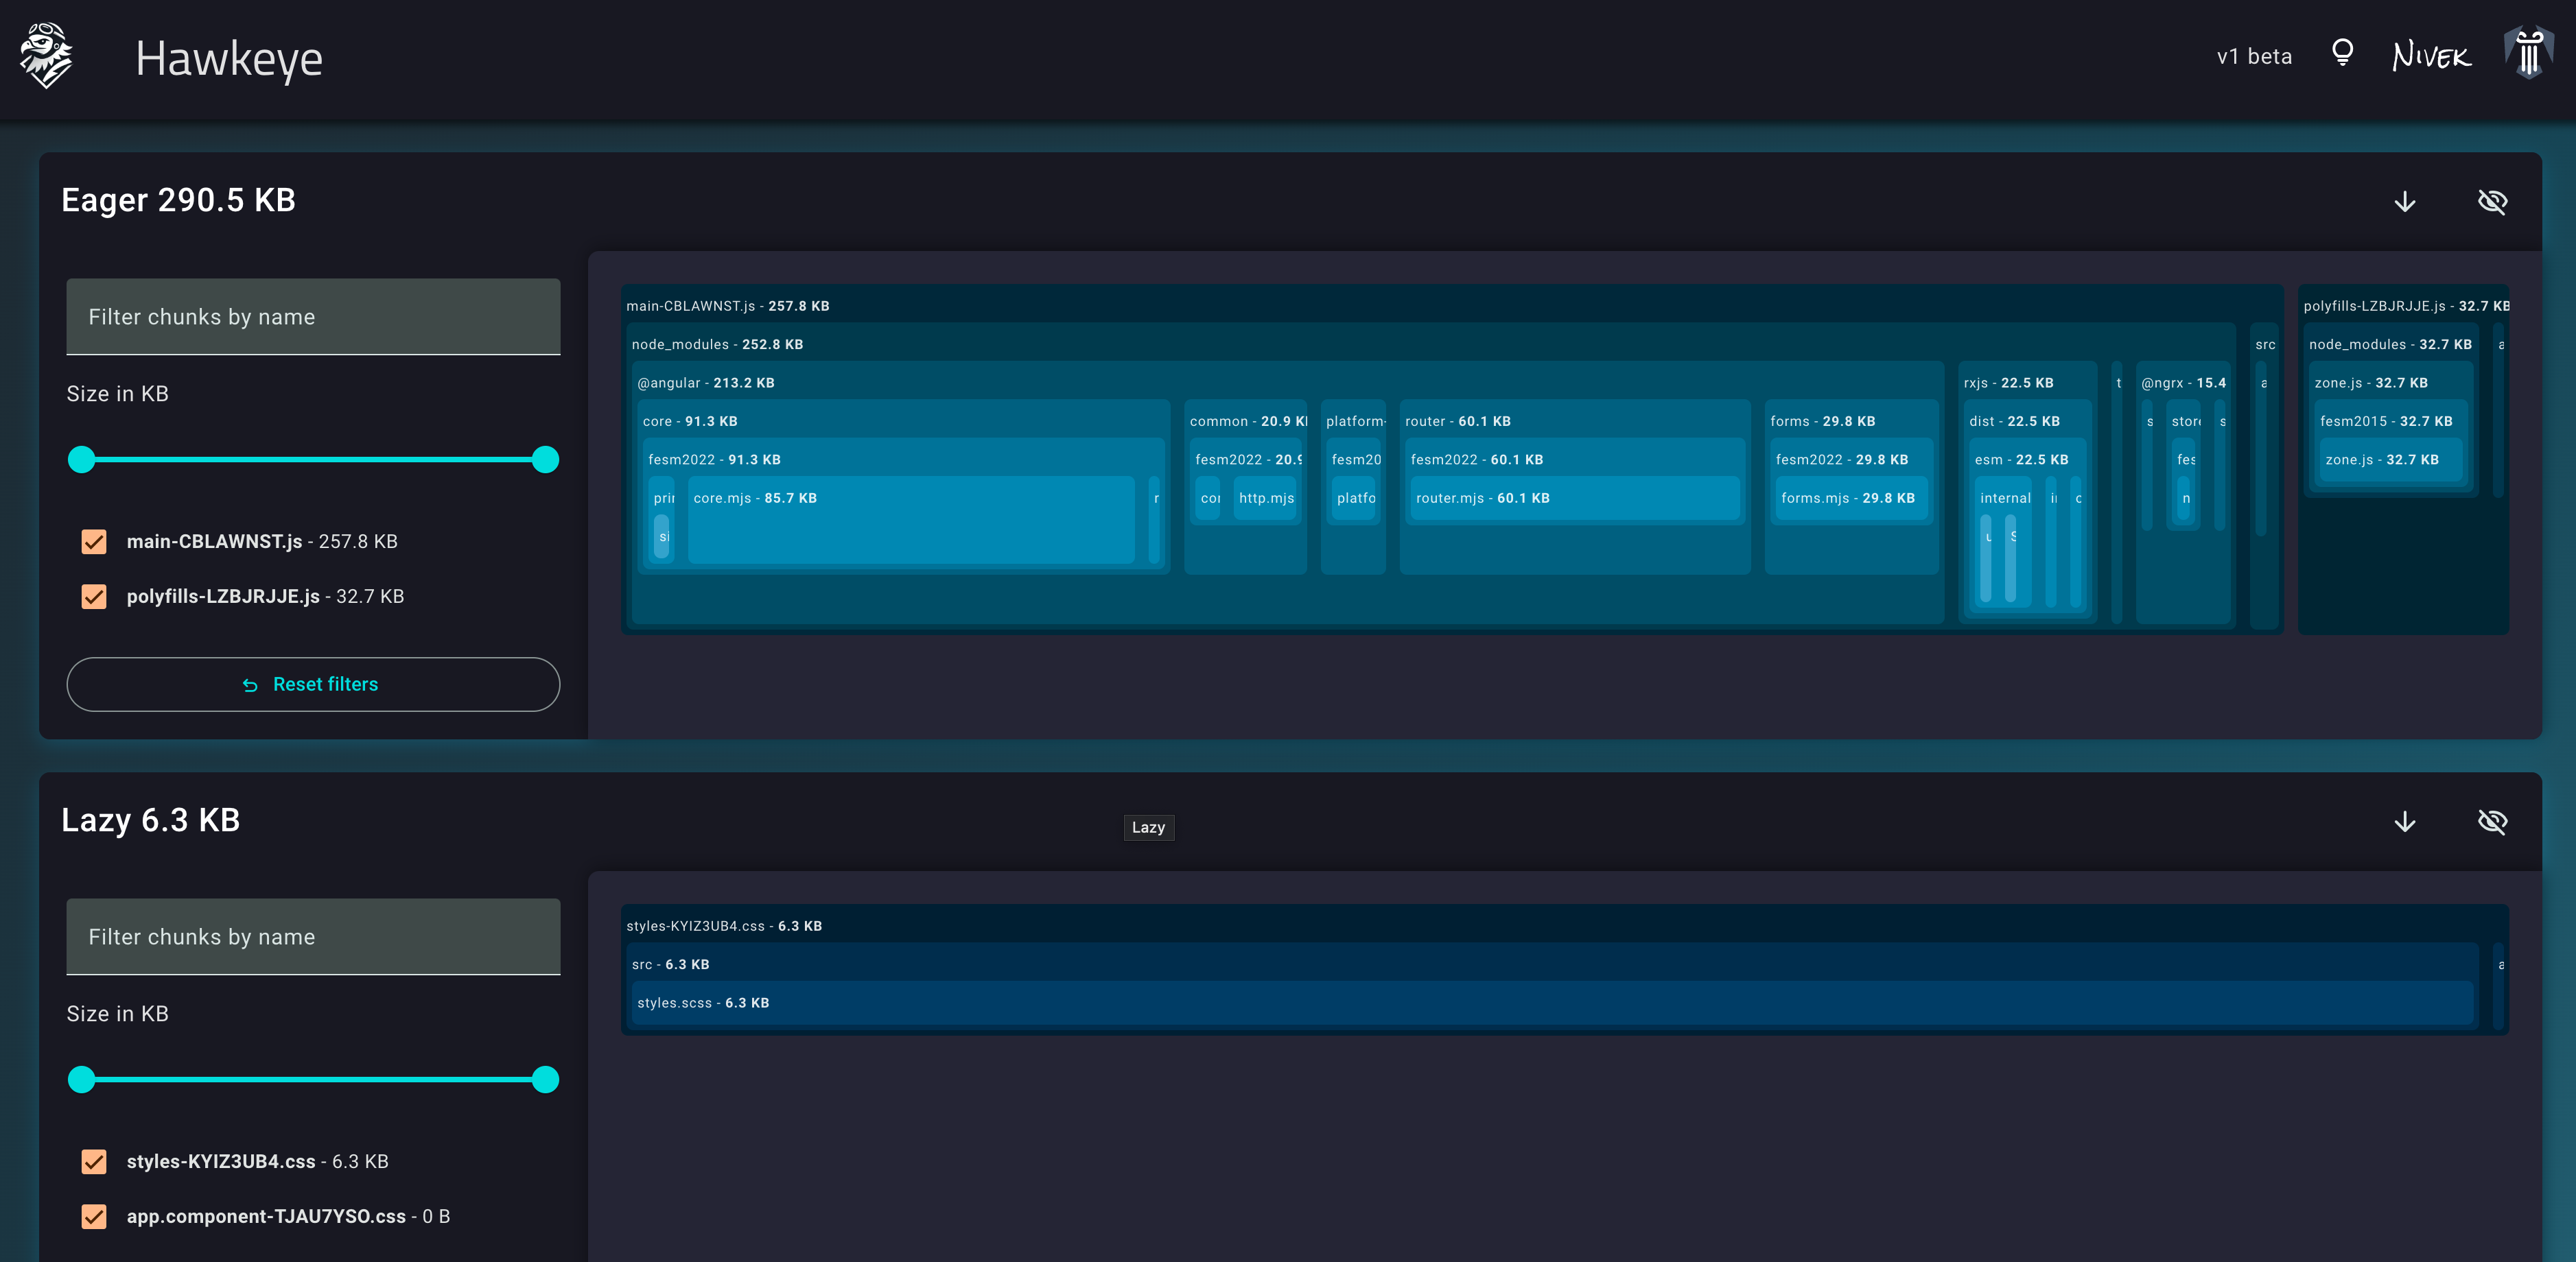Uncheck polyfills-LZBJRJJE.js chunk checkbox

[x=94, y=597]
